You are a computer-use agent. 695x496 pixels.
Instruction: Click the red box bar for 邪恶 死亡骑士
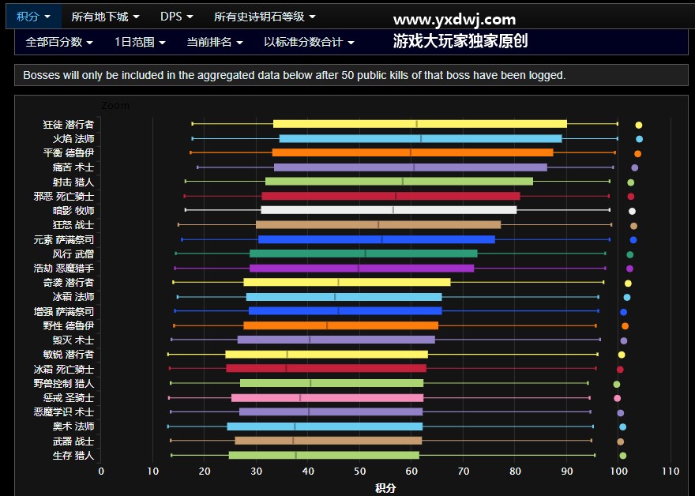click(391, 196)
